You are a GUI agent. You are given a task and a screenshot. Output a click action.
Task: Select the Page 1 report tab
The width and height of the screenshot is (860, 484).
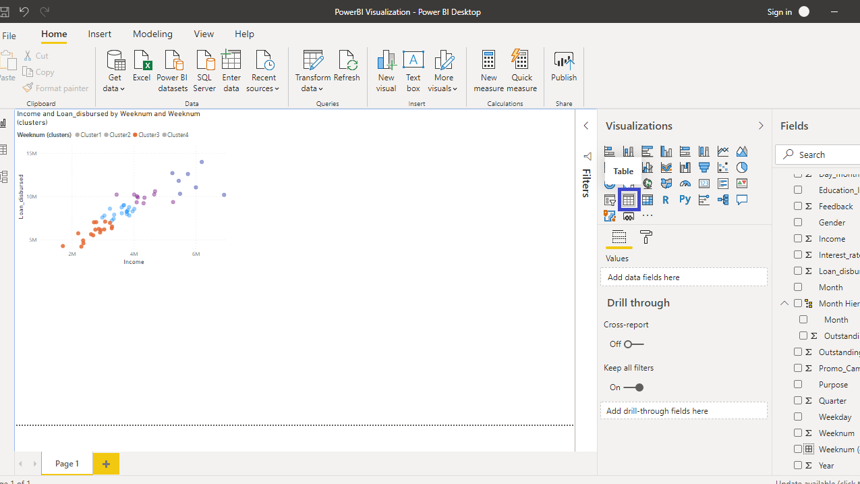pos(67,464)
